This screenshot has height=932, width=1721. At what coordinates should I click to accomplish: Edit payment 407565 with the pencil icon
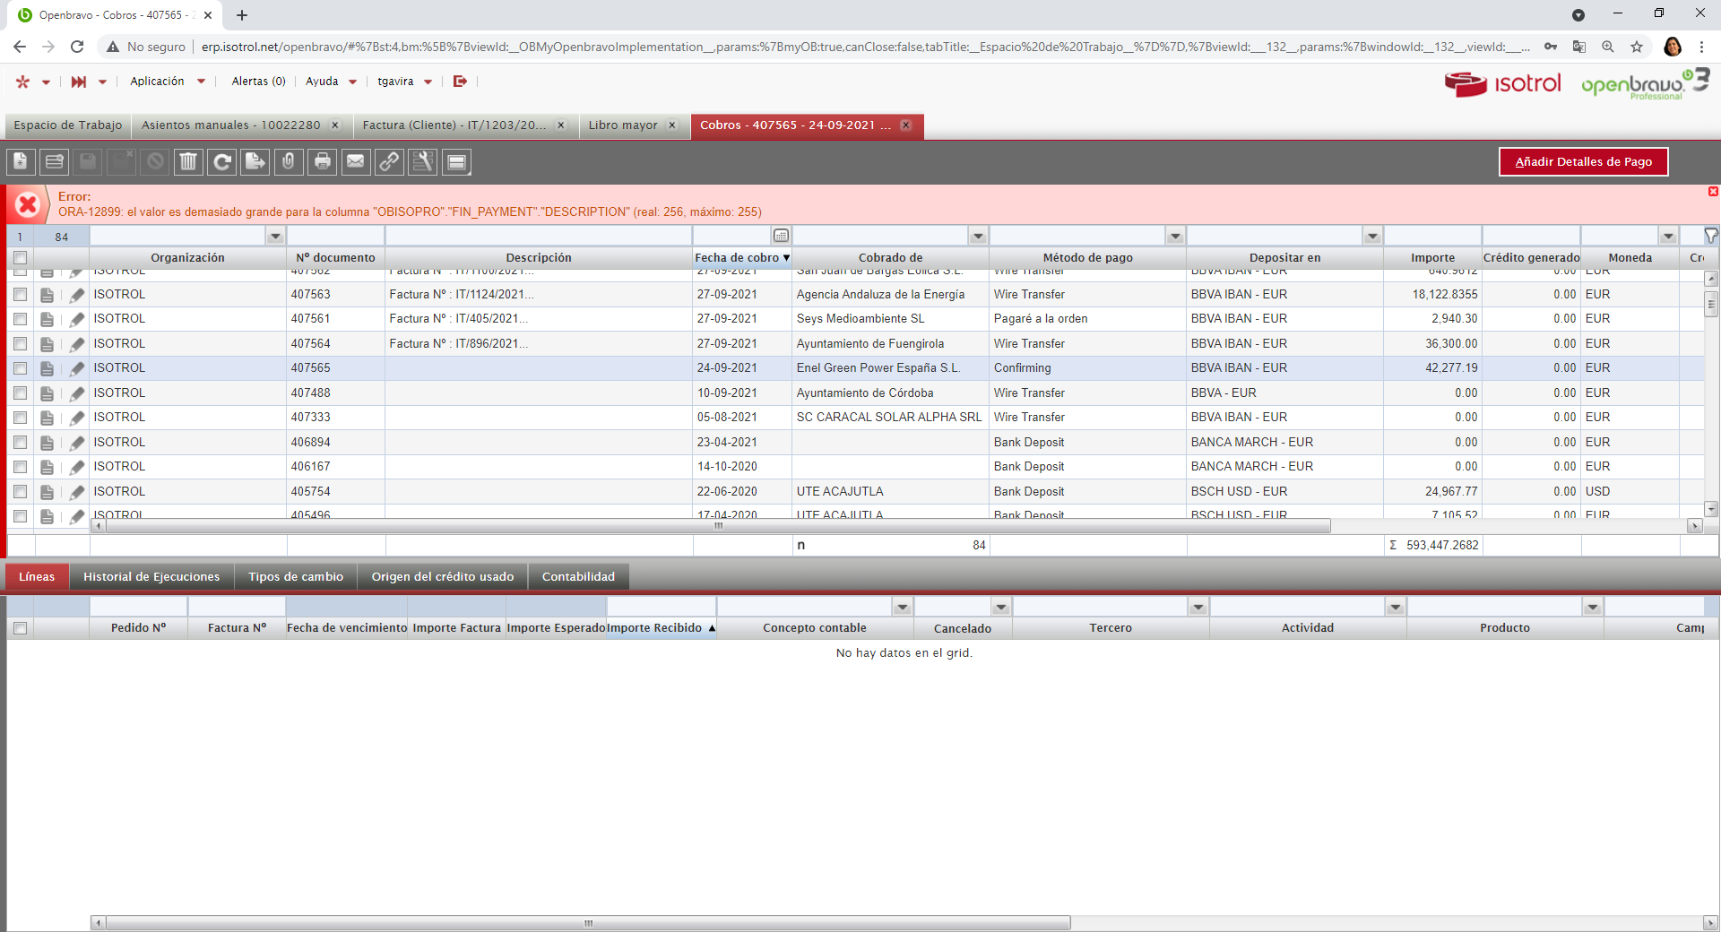coord(77,368)
